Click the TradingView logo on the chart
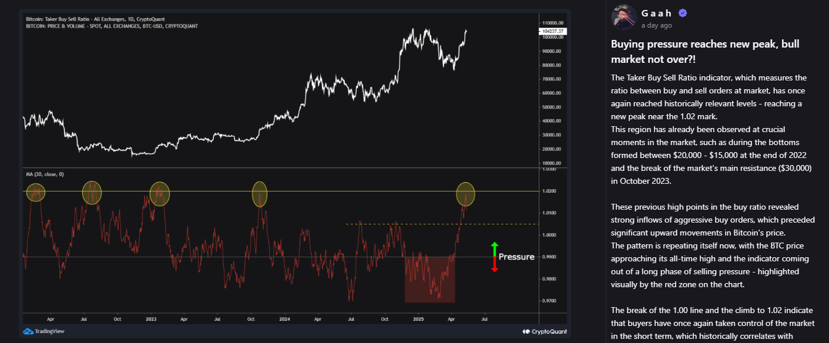This screenshot has height=343, width=829. click(x=43, y=331)
